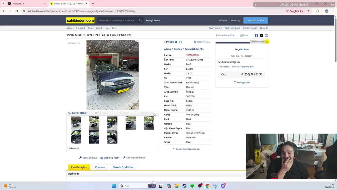This screenshot has height=190, width=337.
Task: Open the weather widget showing 26°C
Action: click(10, 186)
